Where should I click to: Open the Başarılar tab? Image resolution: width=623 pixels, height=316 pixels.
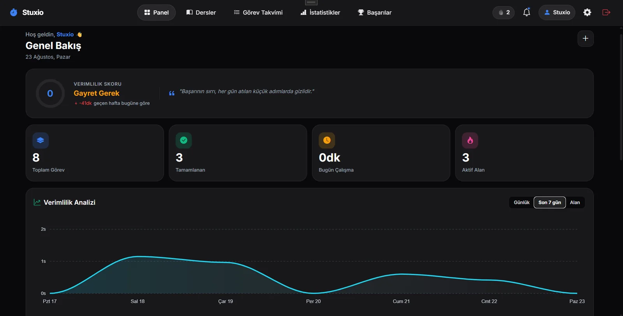(375, 12)
